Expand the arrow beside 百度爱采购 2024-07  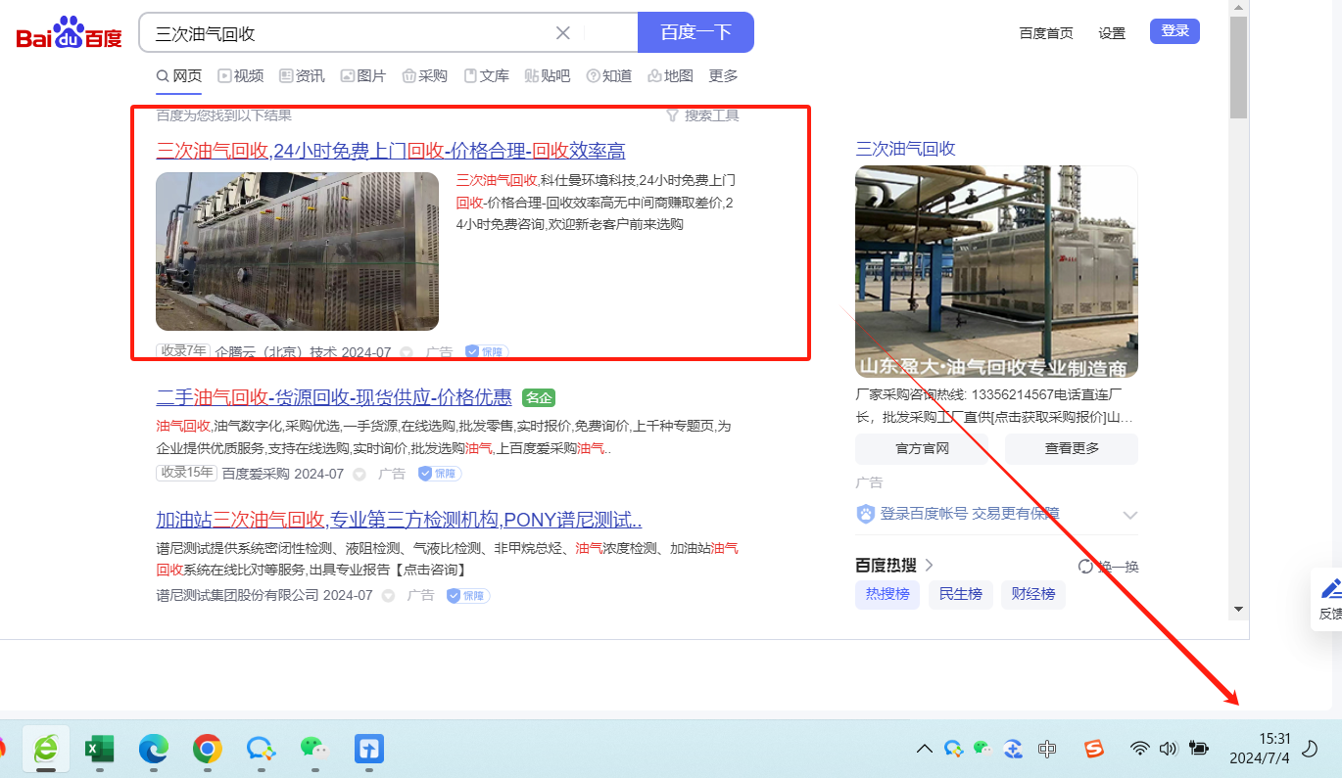359,474
